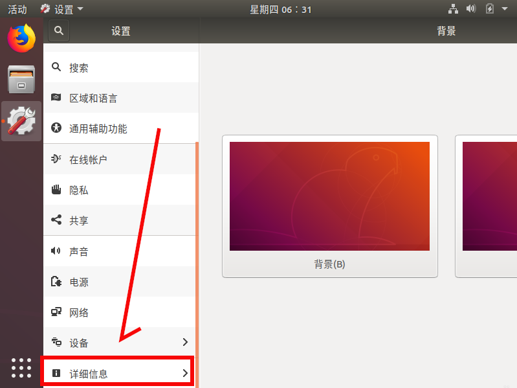The width and height of the screenshot is (517, 388).
Task: Click the clock 星期四 06:31 in top bar
Action: click(x=281, y=9)
